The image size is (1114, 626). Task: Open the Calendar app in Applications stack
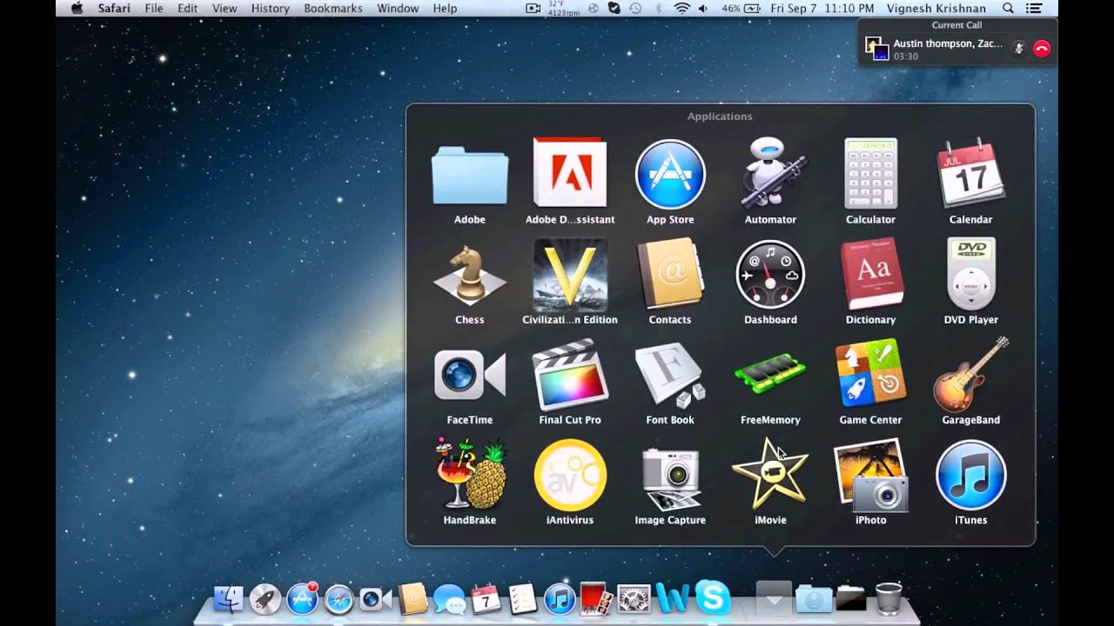[970, 173]
